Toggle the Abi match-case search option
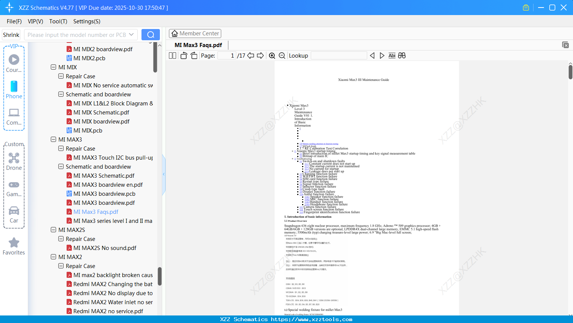 [x=392, y=56]
